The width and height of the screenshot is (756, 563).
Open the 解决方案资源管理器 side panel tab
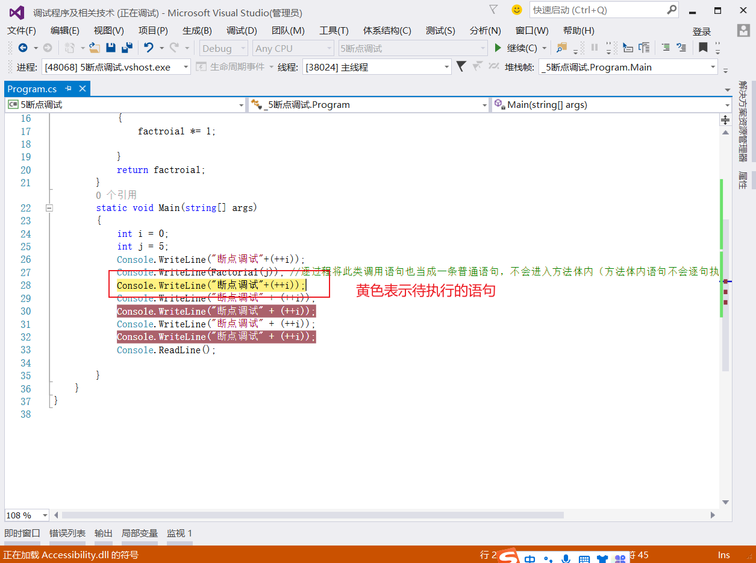coord(743,122)
